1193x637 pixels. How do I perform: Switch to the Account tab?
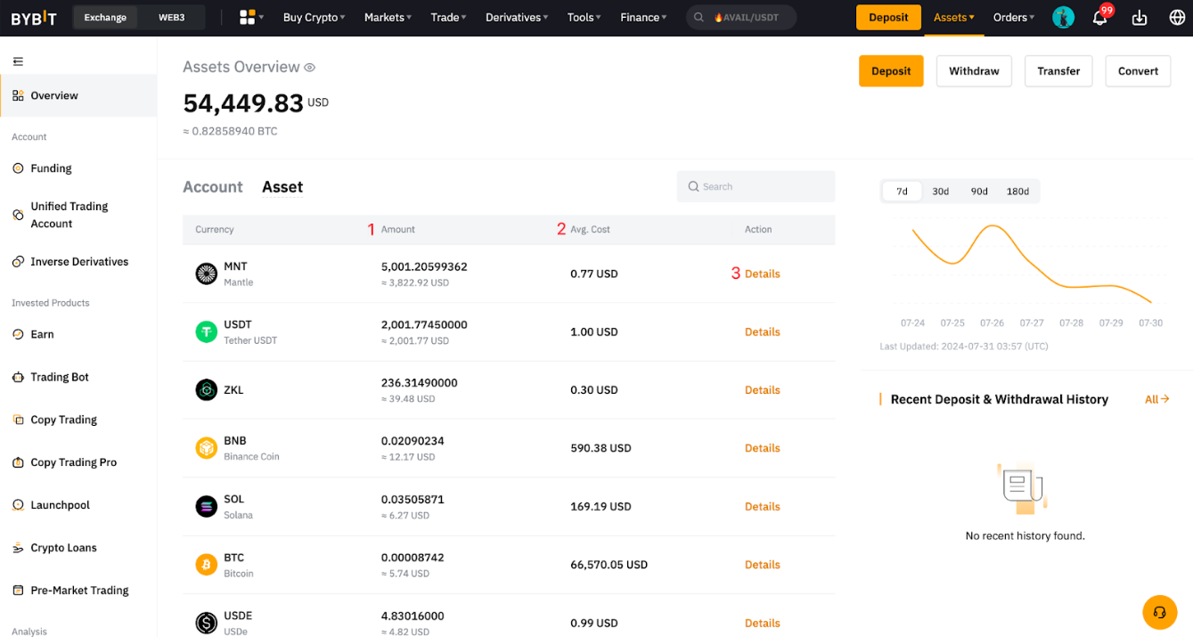(212, 187)
